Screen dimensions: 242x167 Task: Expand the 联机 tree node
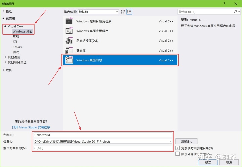pos(3,70)
